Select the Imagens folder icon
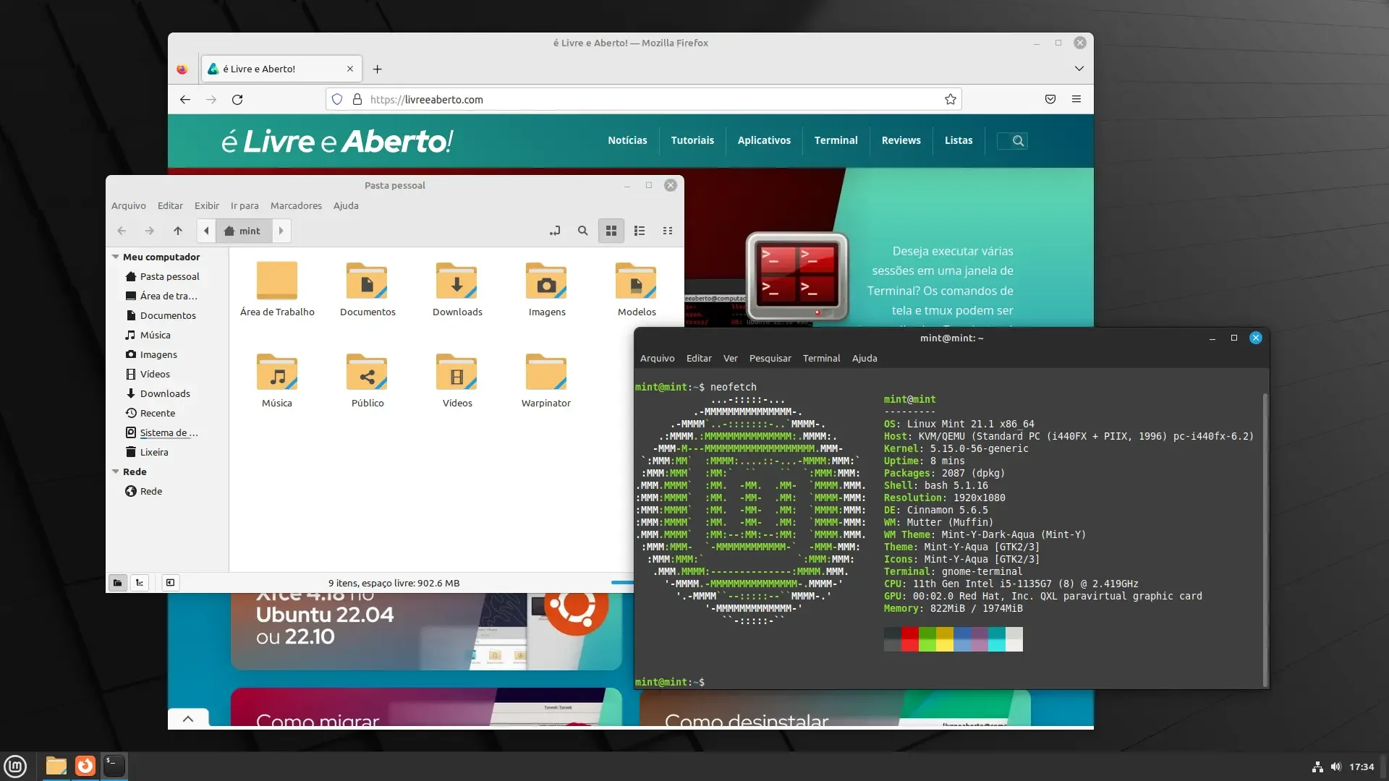Viewport: 1389px width, 781px height. click(546, 281)
